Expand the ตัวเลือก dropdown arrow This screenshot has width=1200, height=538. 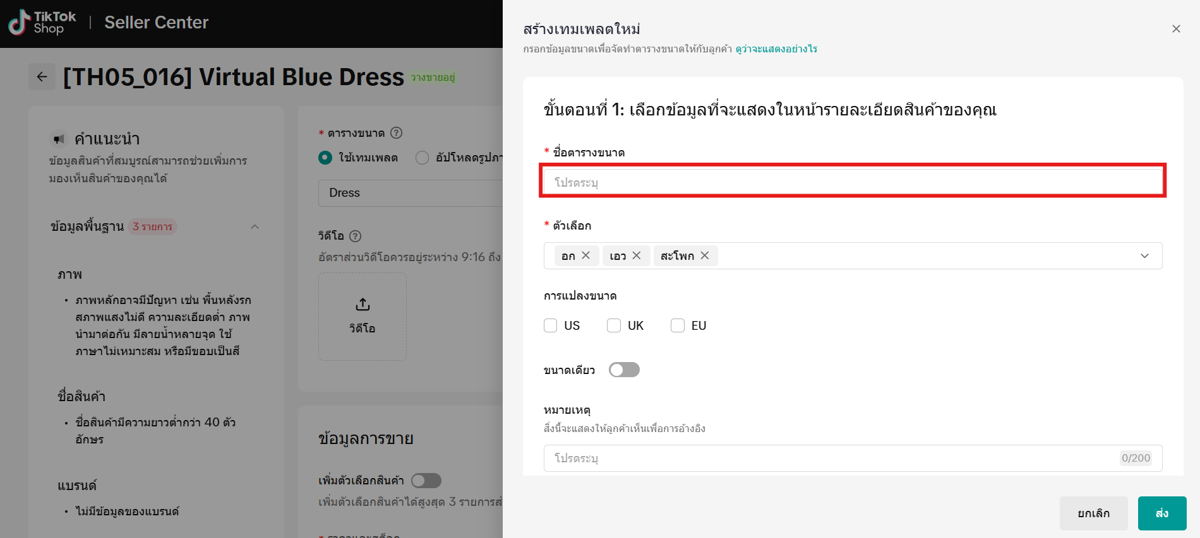(1144, 256)
